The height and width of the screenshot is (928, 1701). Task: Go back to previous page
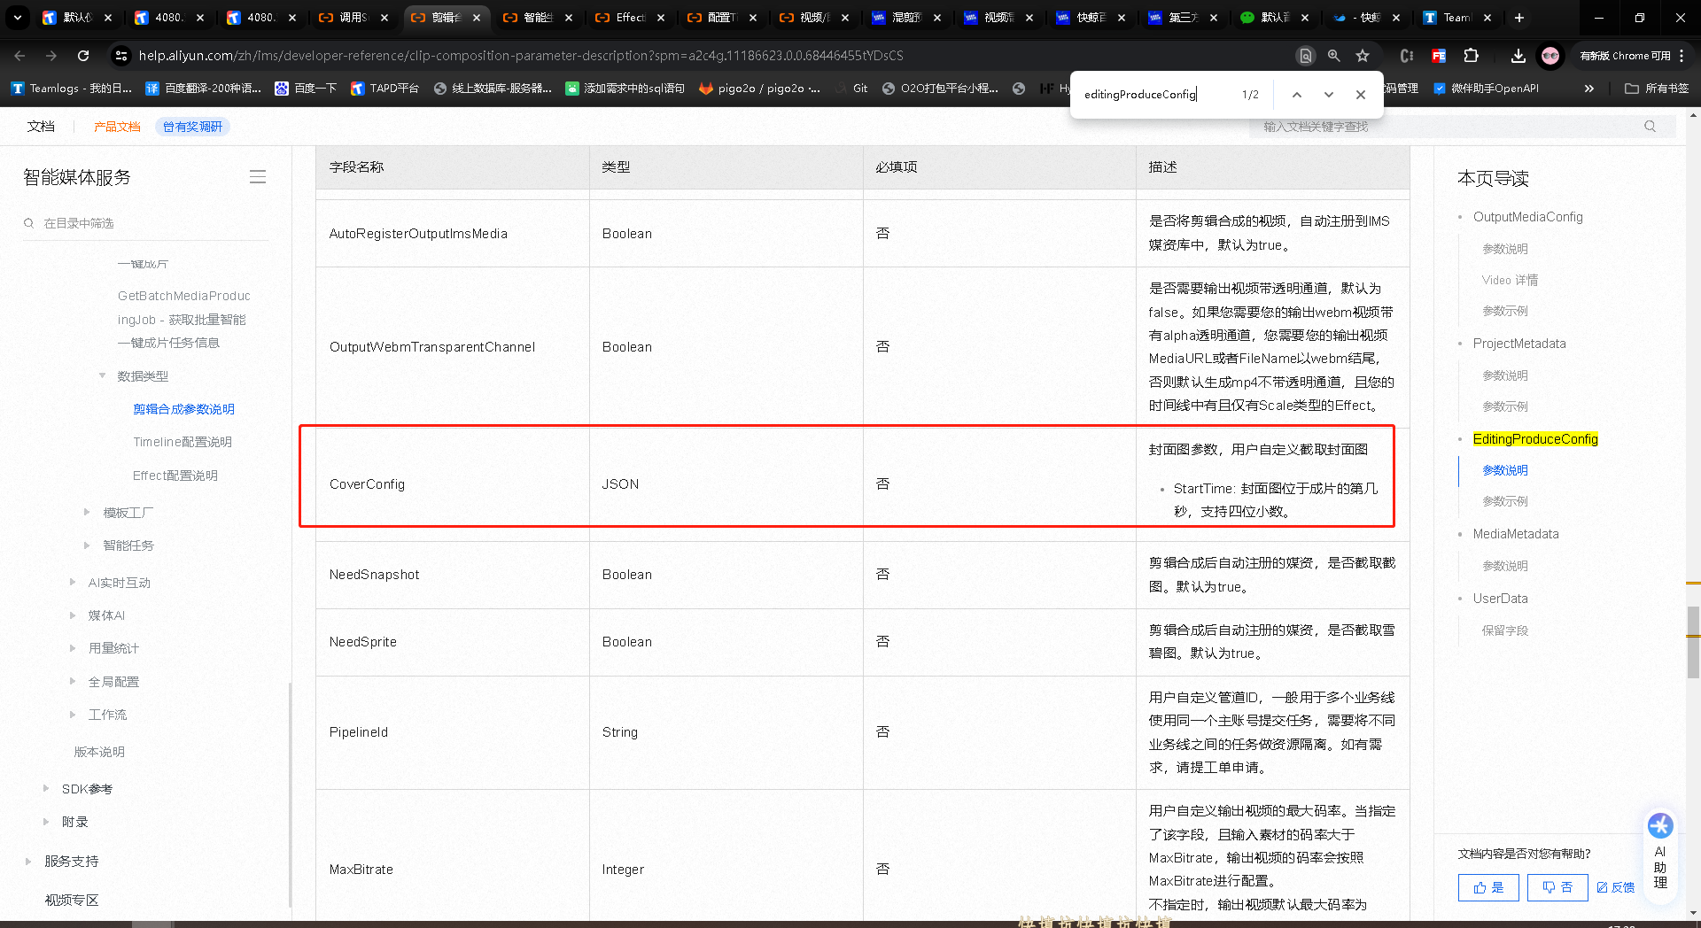click(x=19, y=55)
